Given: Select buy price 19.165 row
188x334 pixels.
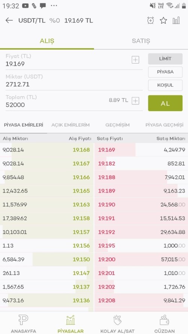Looking at the screenshot, I should (x=47, y=191).
